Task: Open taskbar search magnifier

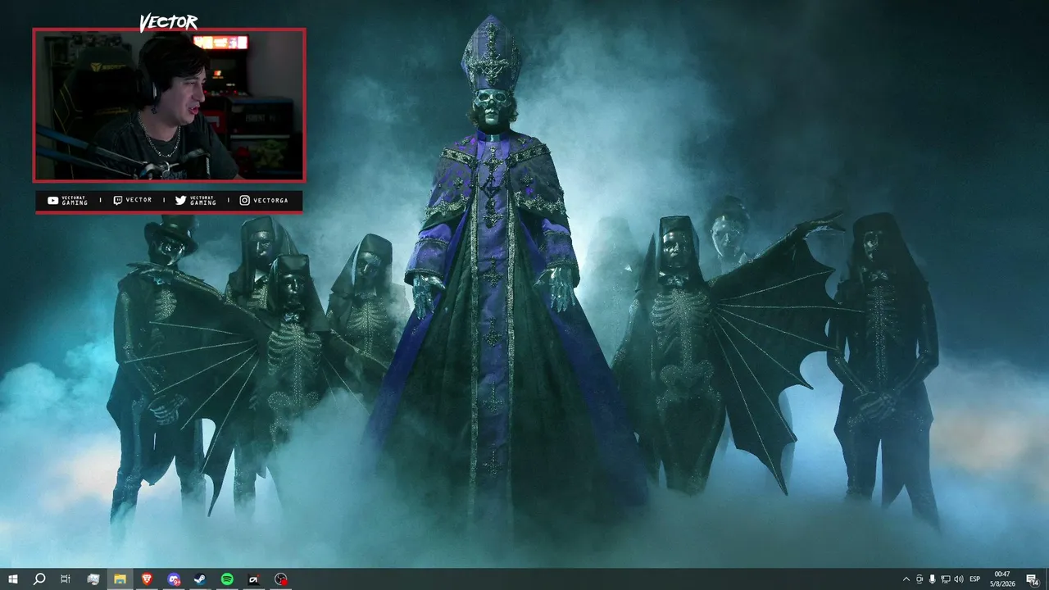Action: click(x=39, y=579)
